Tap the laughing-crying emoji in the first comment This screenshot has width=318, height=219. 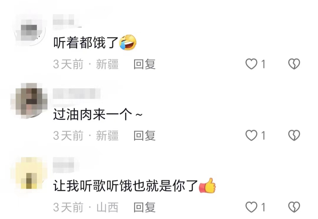point(128,42)
